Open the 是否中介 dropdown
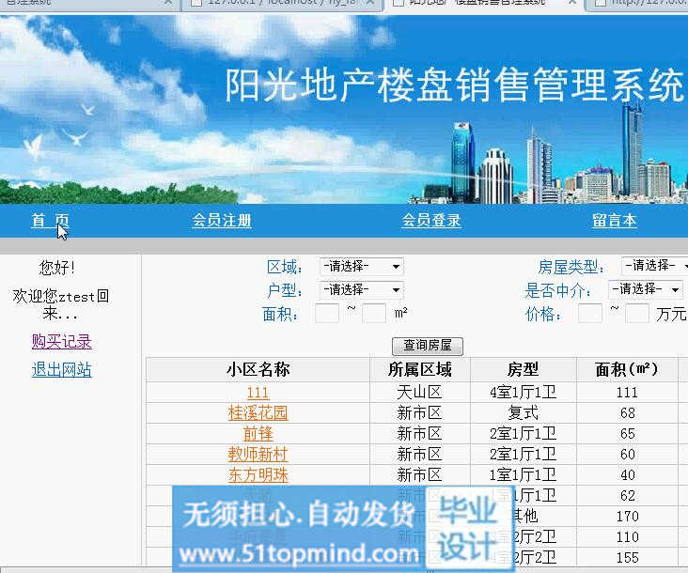Viewport: 688px width, 573px height. [646, 289]
